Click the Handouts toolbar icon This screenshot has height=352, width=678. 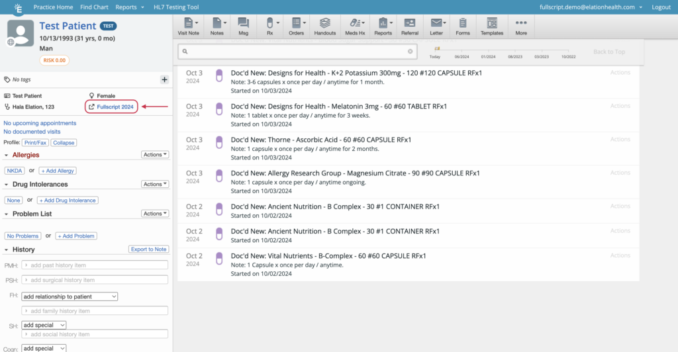[x=324, y=26]
